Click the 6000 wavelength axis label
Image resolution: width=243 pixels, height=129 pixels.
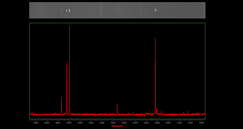(x=124, y=123)
